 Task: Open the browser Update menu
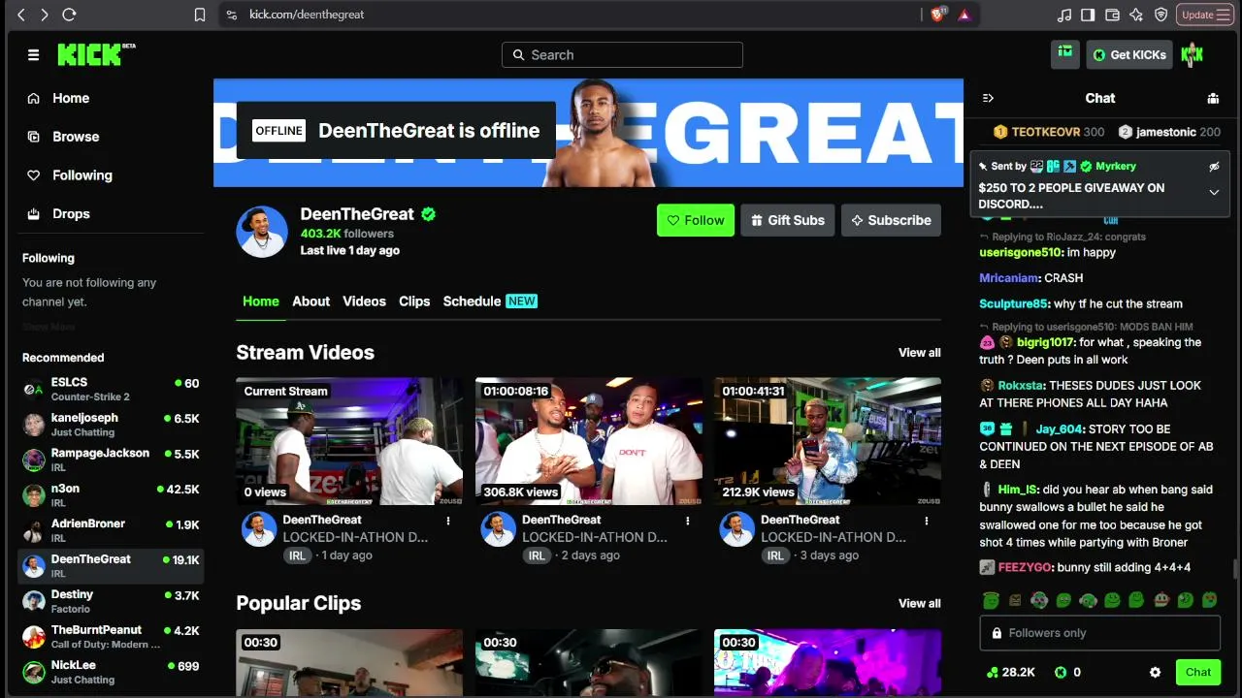[1205, 15]
